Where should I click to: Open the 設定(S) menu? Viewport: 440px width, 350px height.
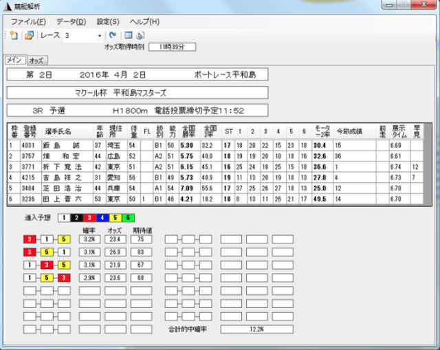(x=108, y=22)
